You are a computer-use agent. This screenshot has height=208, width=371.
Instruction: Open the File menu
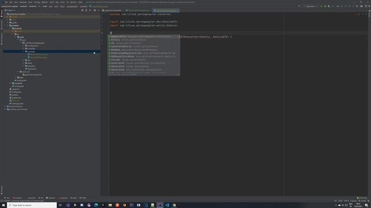6,2
